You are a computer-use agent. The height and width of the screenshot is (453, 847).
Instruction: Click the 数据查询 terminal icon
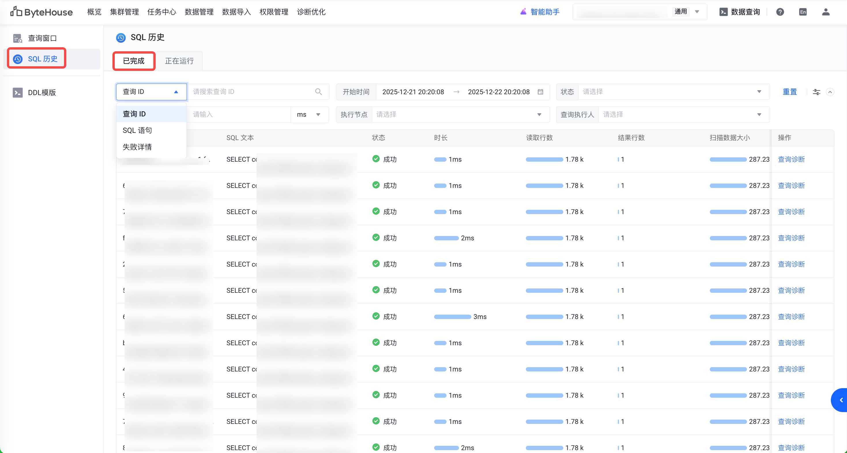[723, 12]
